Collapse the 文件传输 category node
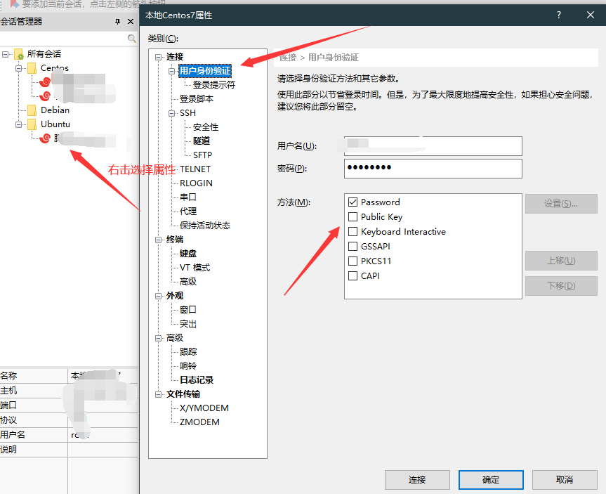This screenshot has height=494, width=606. pyautogui.click(x=158, y=395)
